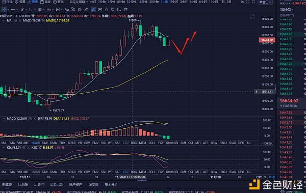Image resolution: width=306 pixels, height=193 pixels.
Task: Select the boxed plus measurement tool
Action: (58, 9)
